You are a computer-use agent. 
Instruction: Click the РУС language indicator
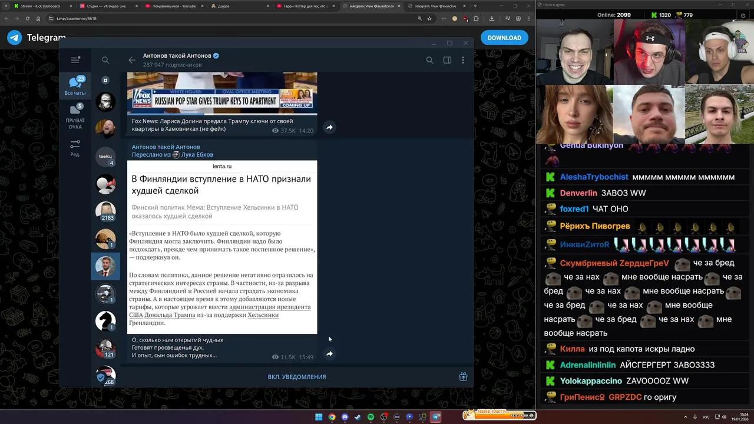[706, 417]
